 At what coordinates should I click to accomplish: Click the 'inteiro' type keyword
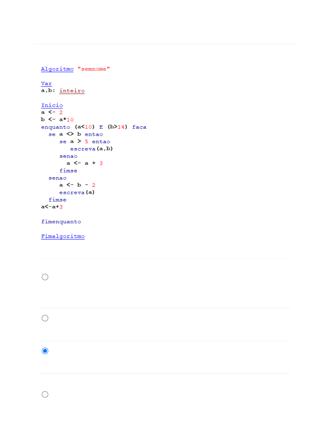pos(72,91)
